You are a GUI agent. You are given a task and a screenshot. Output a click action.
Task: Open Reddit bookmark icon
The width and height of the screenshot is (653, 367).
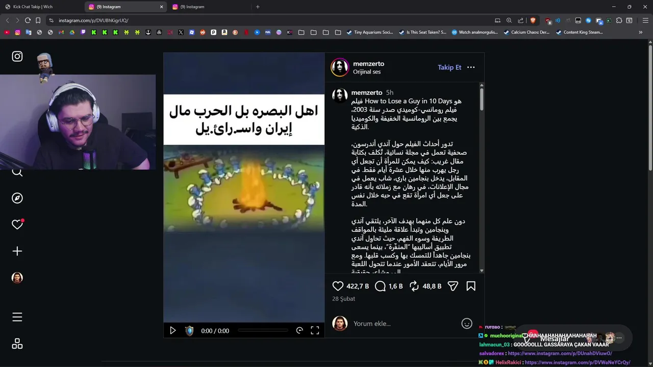tap(203, 32)
